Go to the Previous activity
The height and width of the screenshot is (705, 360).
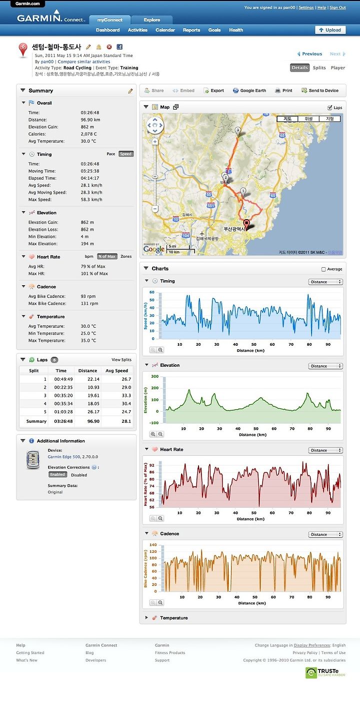click(x=309, y=54)
